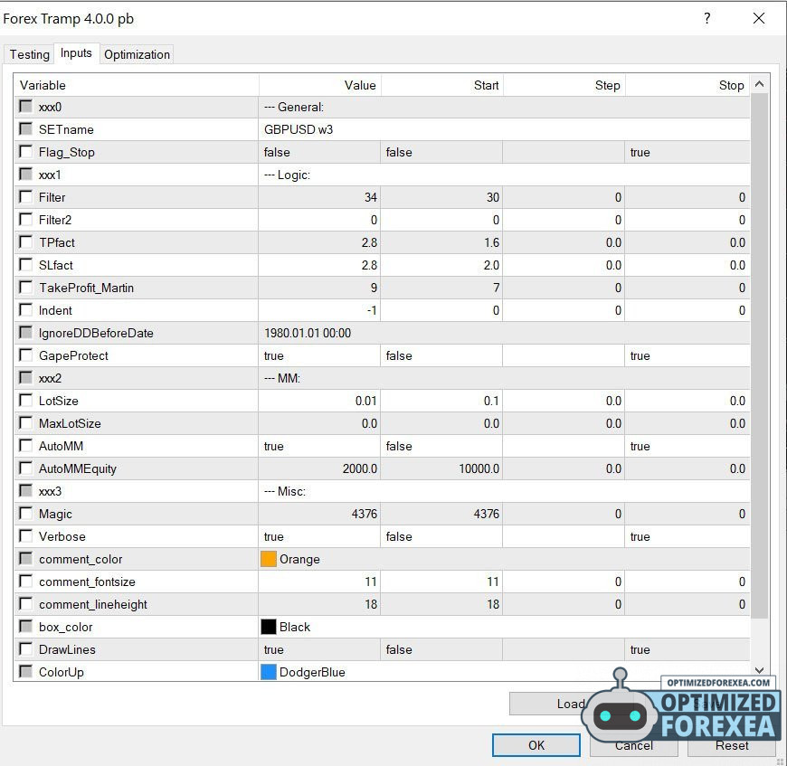This screenshot has width=787, height=766.
Task: Select the xxx1 Logic row
Action: 382,175
